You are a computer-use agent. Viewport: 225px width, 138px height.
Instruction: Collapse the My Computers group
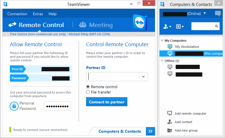pos(162,41)
